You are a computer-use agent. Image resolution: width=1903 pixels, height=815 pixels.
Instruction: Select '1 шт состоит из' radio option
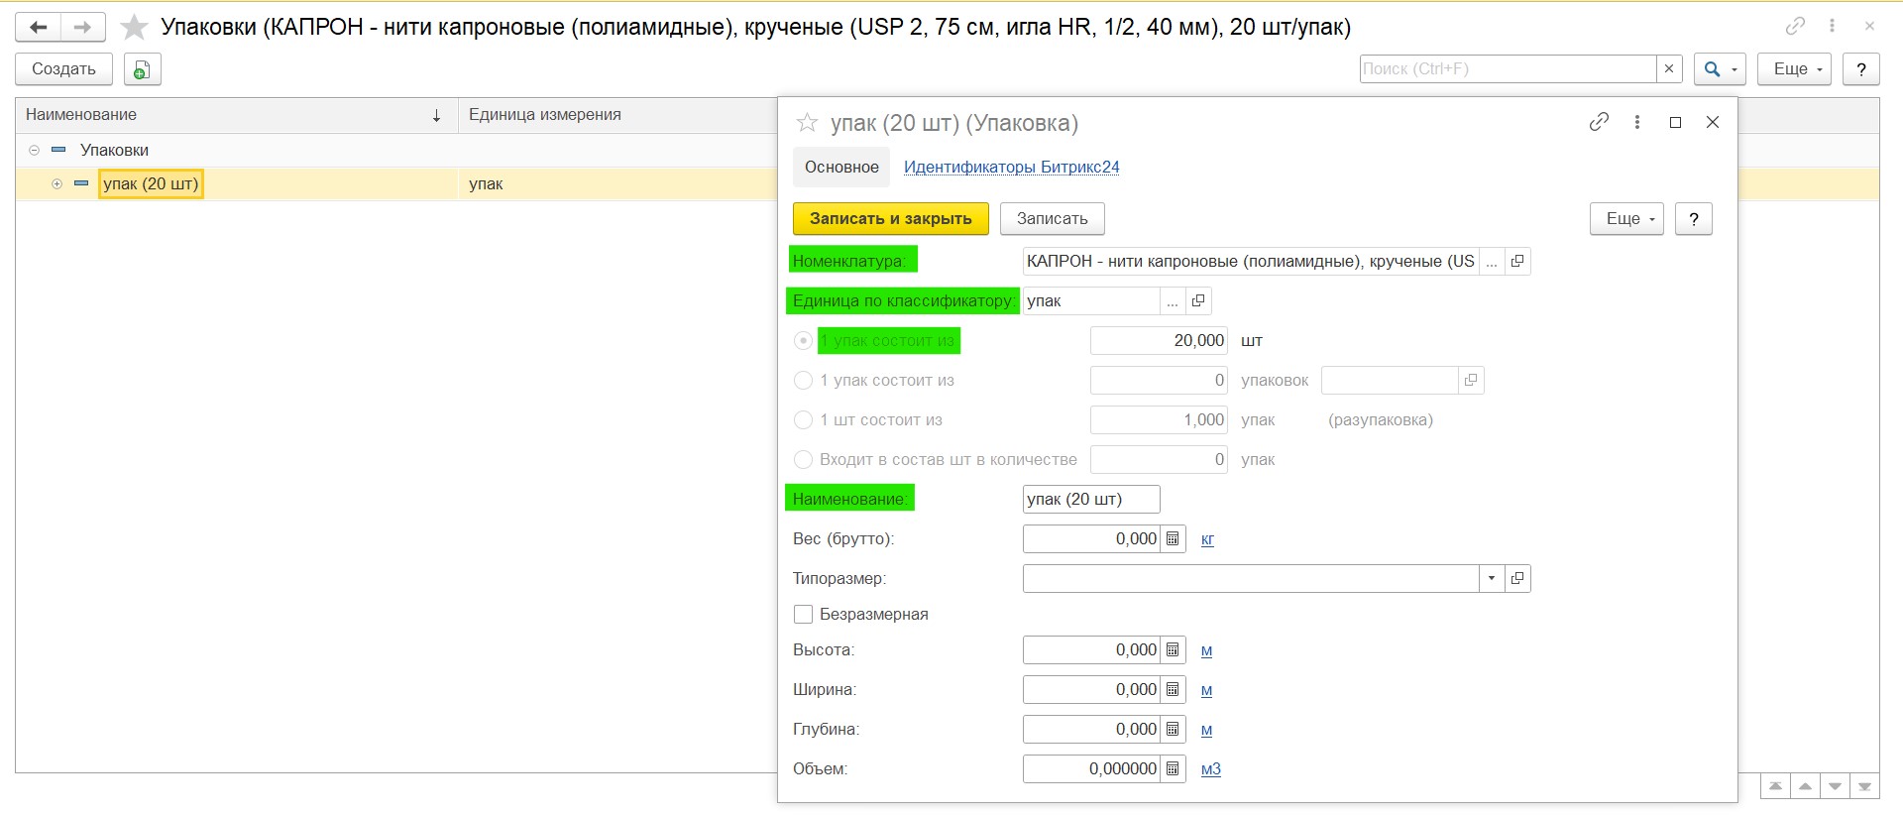803,419
